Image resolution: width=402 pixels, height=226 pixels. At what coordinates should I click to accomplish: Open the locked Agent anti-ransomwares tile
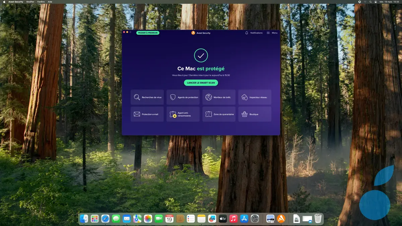(183, 114)
